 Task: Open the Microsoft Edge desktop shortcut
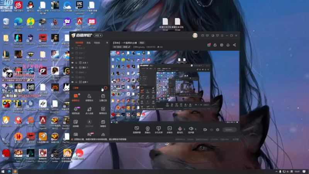point(18,24)
